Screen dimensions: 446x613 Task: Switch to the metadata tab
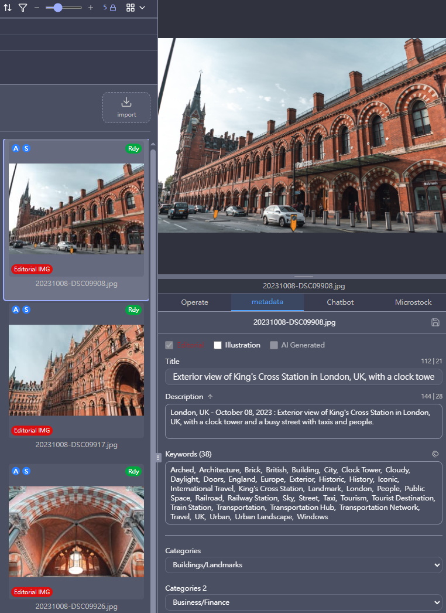tap(267, 302)
